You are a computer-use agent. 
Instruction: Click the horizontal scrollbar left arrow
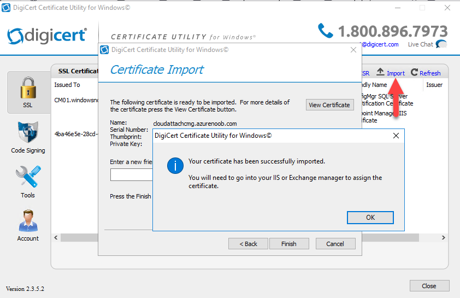56,237
